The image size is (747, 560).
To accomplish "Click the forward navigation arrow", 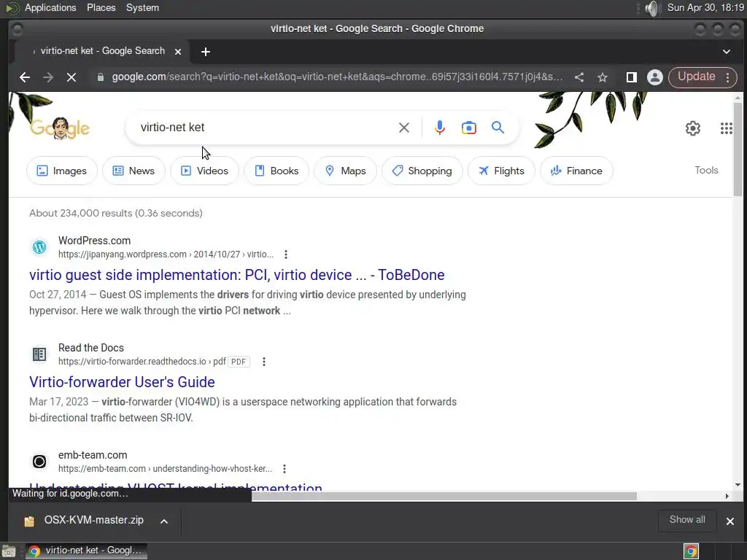I will [x=47, y=77].
